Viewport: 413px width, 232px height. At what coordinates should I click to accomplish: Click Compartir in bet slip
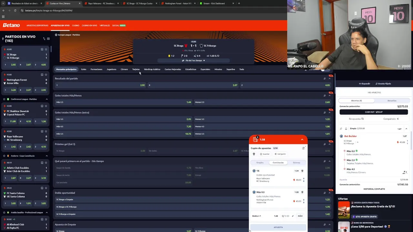coord(280,154)
